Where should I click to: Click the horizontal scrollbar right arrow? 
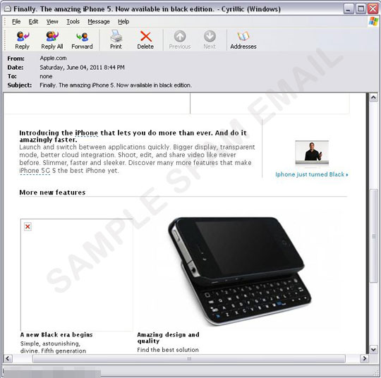(x=364, y=358)
